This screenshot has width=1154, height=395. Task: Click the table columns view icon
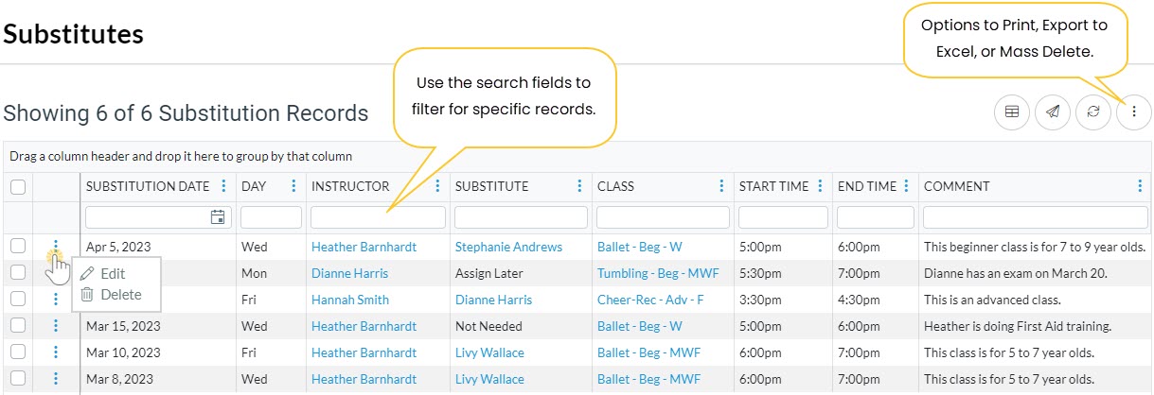tap(1011, 112)
